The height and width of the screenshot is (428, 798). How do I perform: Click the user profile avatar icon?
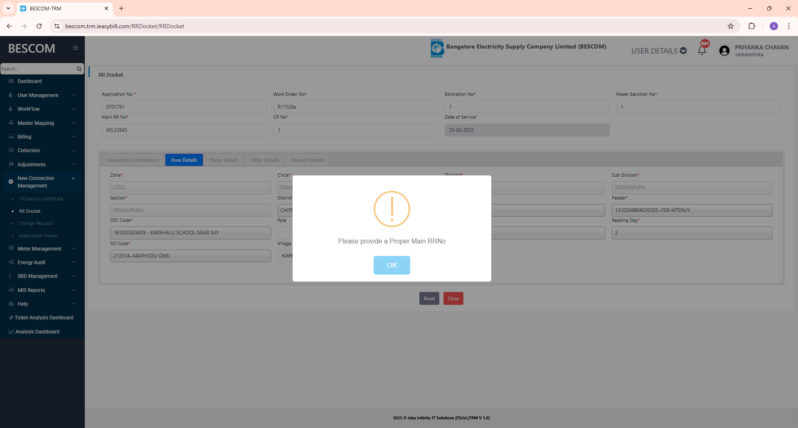[x=724, y=51]
